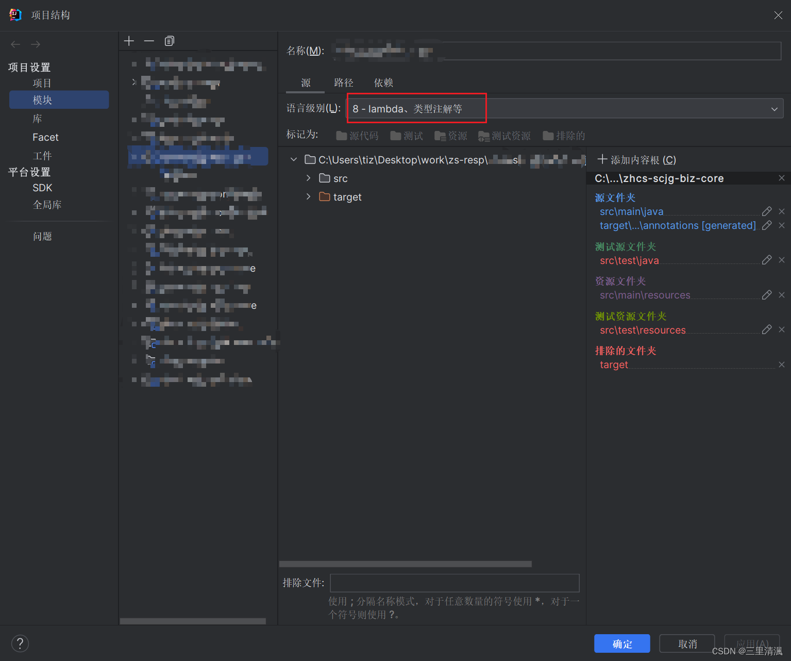Screen dimensions: 791x661
Task: Collapse the content root path tree node
Action: pyautogui.click(x=294, y=160)
